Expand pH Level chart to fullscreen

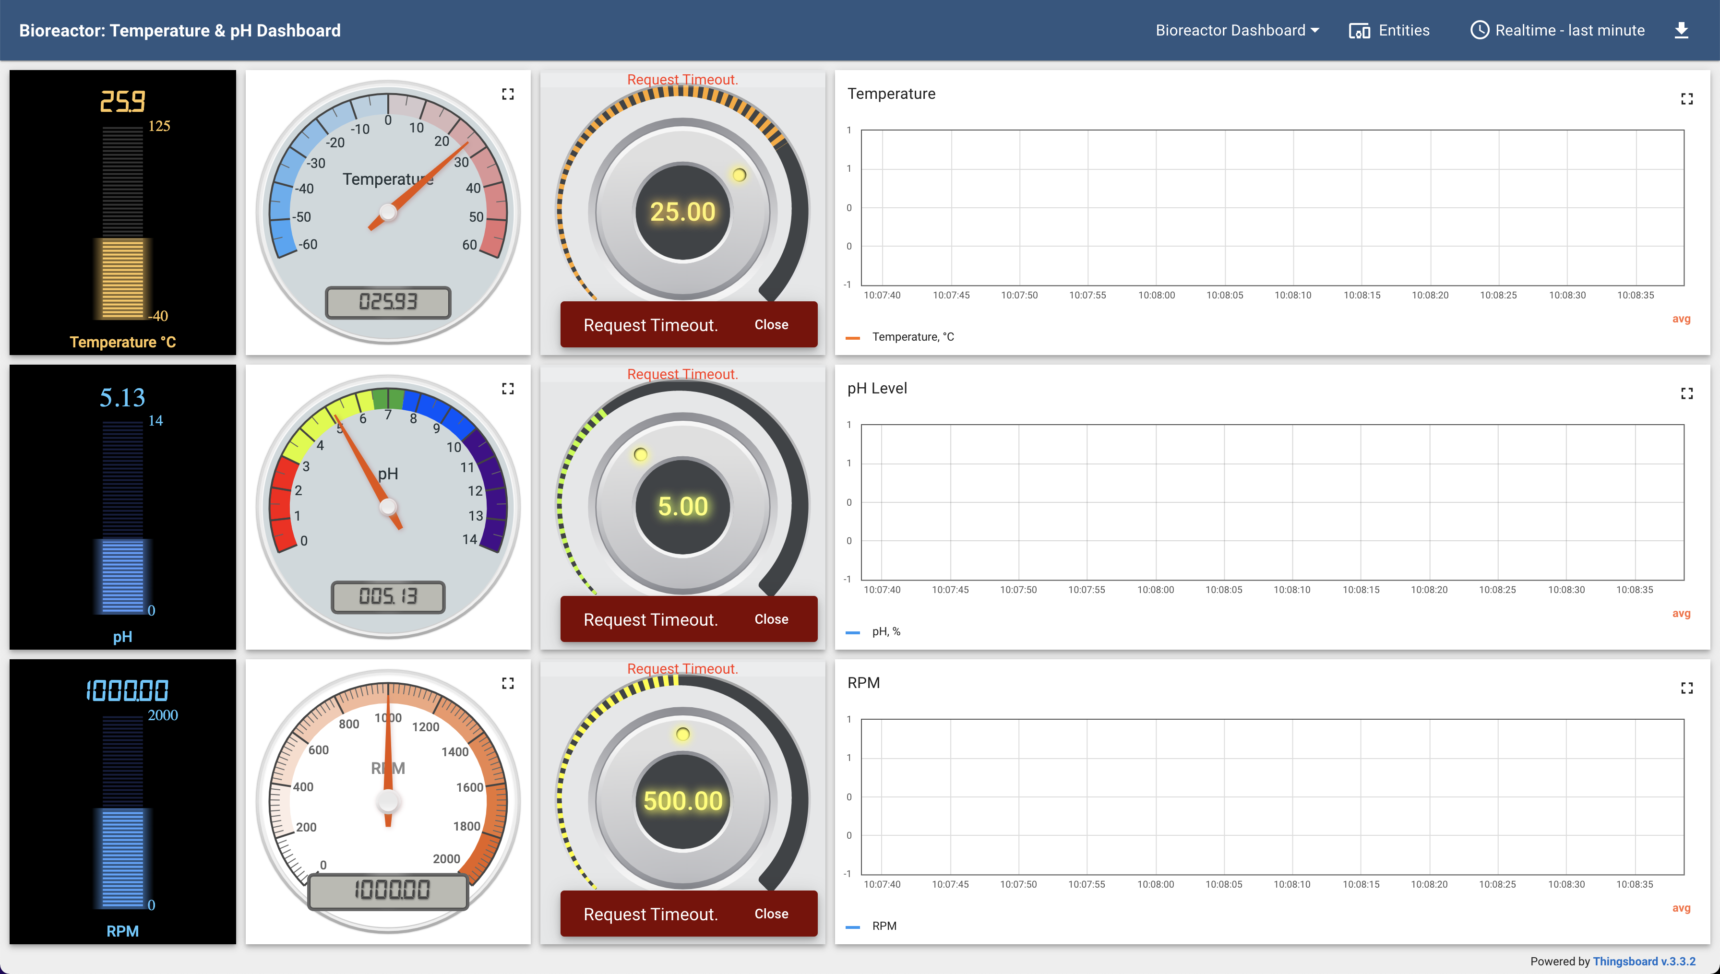pos(1686,393)
